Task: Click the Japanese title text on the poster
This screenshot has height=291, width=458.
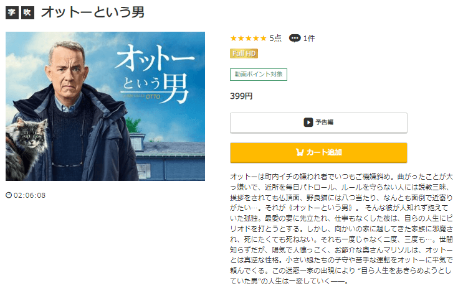Action: pos(155,74)
